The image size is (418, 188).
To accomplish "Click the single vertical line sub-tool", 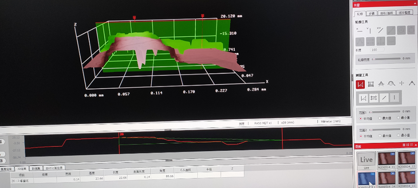I will pos(394,98).
